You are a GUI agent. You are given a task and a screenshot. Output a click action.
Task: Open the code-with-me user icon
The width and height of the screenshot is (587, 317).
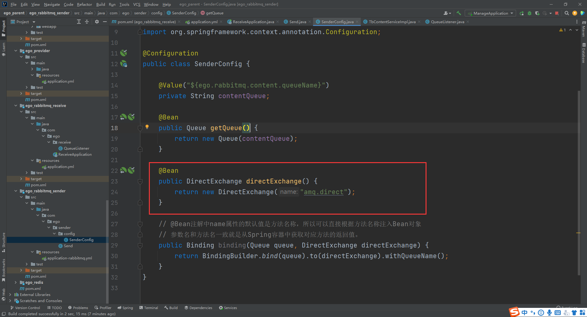tap(447, 13)
